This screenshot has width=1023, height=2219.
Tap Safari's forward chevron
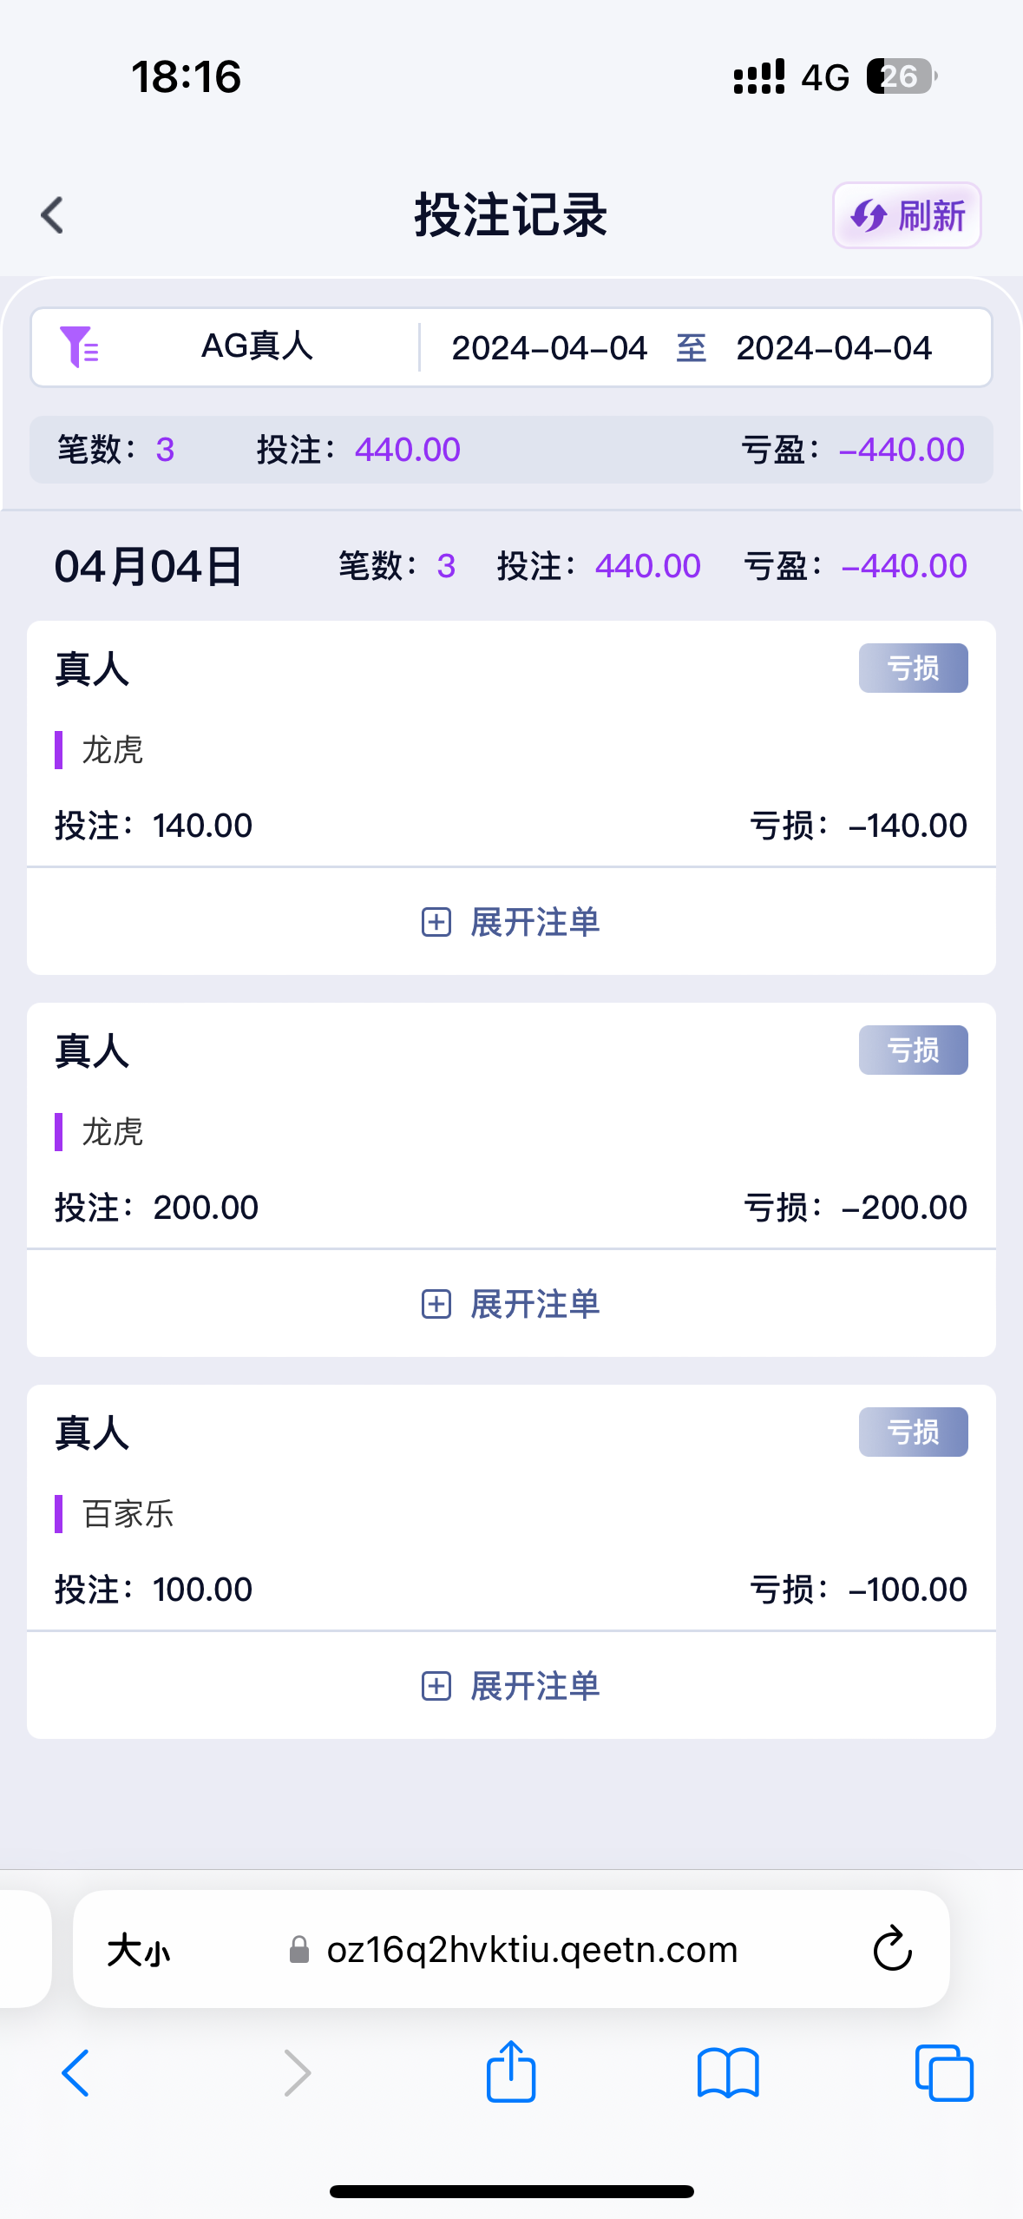pos(297,2072)
